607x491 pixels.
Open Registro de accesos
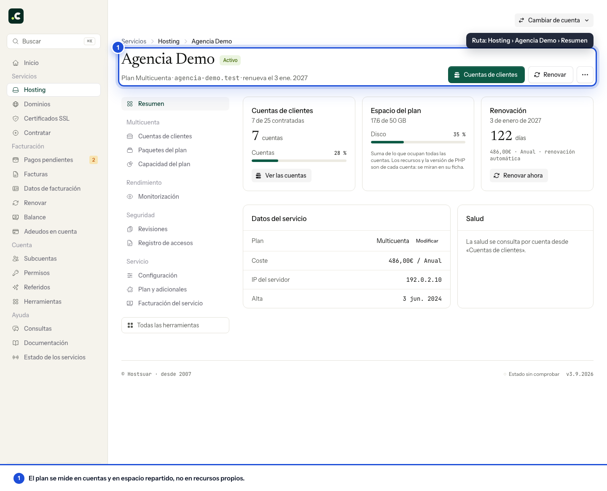(x=175, y=243)
